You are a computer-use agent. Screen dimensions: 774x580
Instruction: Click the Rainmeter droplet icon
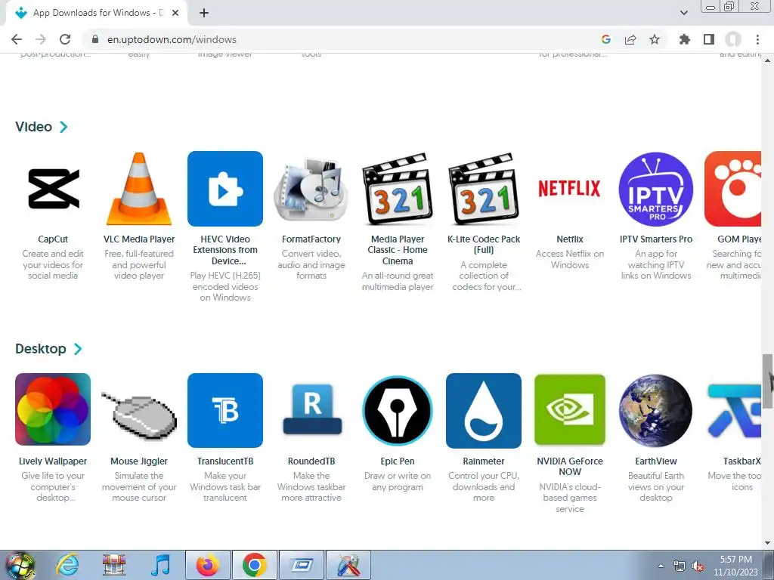tap(484, 410)
